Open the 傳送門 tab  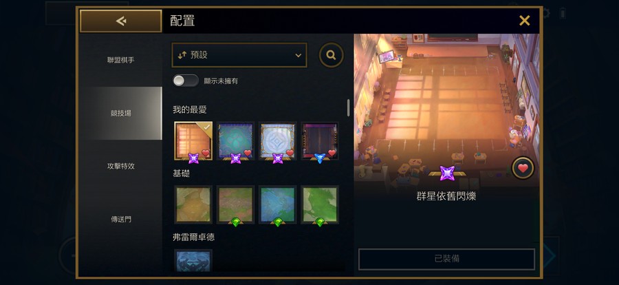pos(121,220)
